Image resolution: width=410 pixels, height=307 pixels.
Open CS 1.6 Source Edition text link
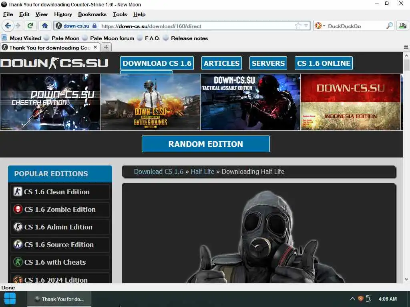click(59, 245)
